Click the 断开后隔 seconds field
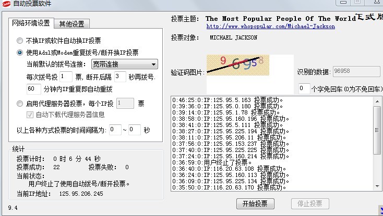The height and width of the screenshot is (216, 383). click(120, 77)
